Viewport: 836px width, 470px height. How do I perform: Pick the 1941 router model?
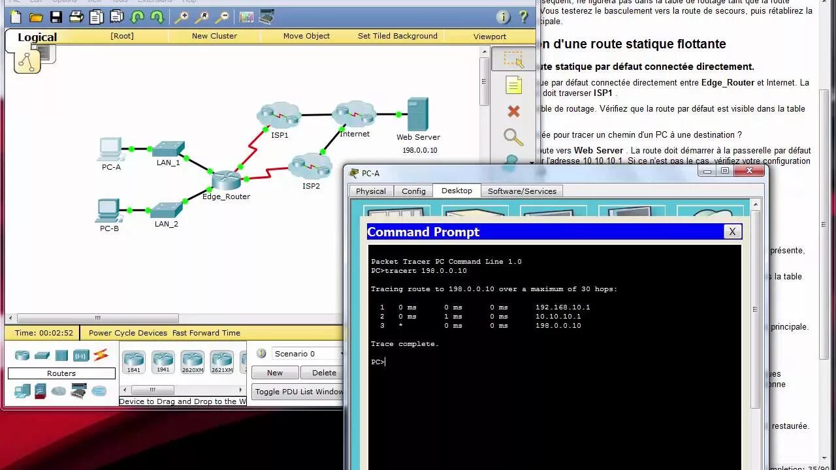[163, 362]
